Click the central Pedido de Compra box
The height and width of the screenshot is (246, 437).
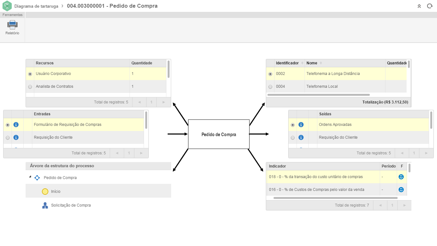pyautogui.click(x=219, y=135)
